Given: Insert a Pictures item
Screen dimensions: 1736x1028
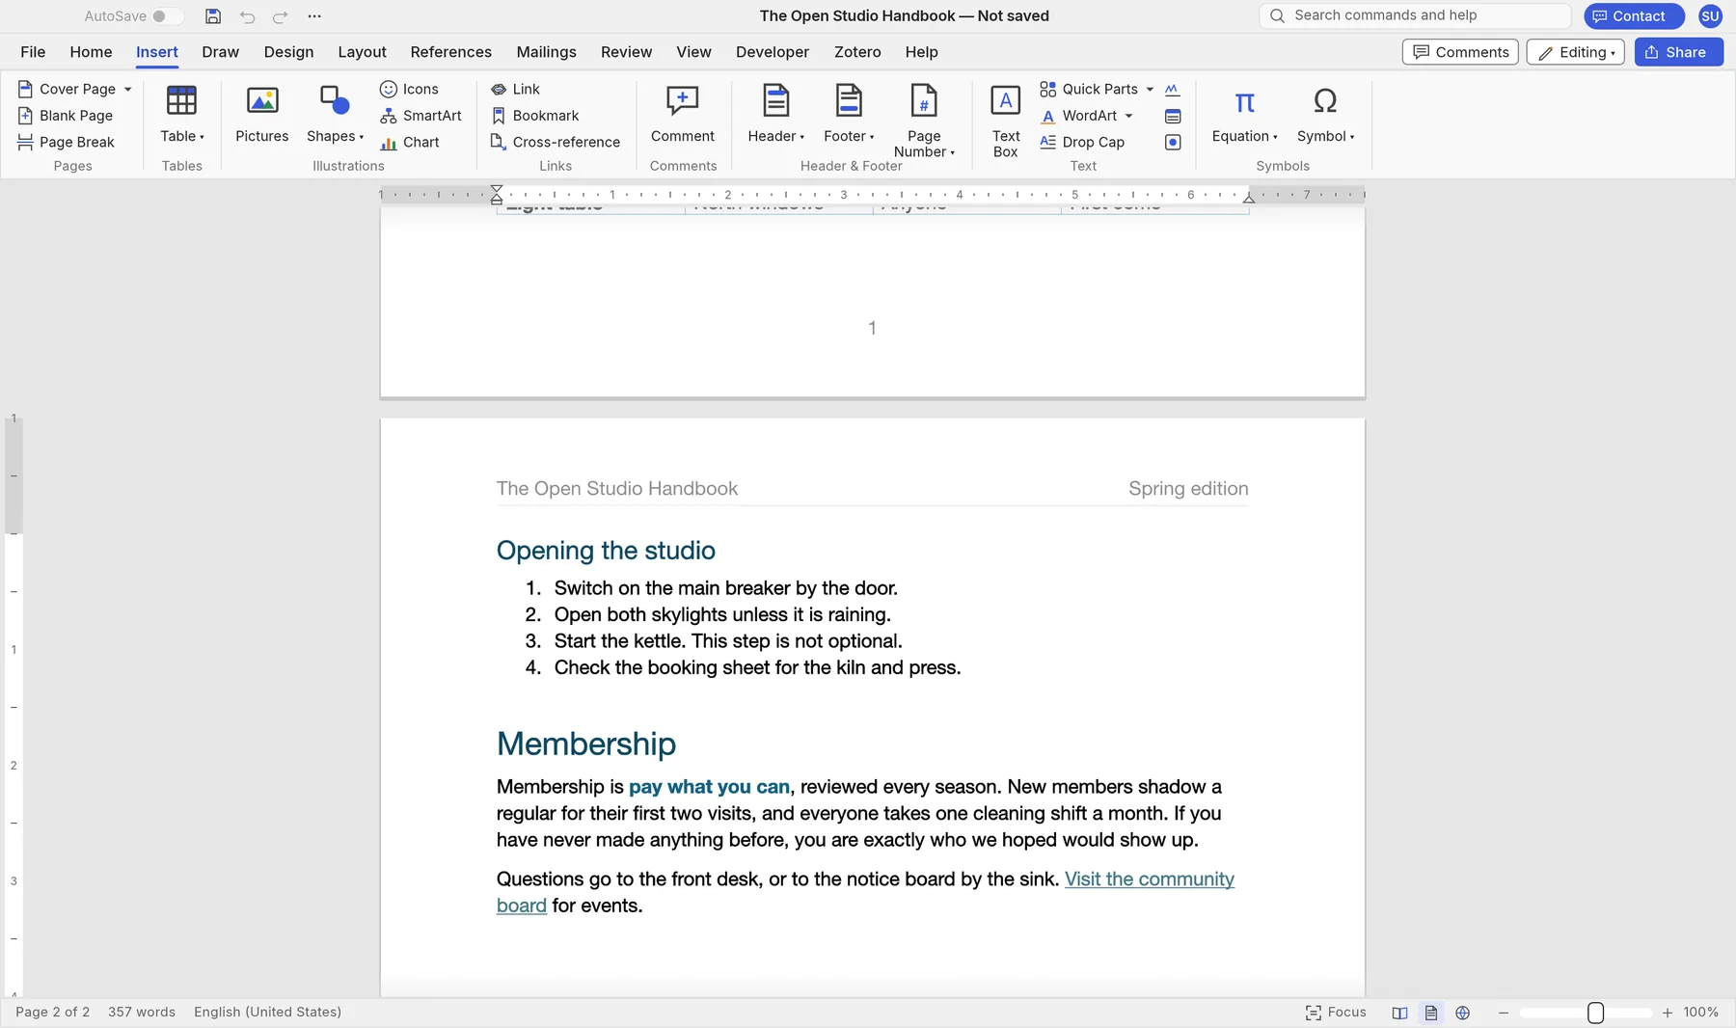Looking at the screenshot, I should (x=261, y=115).
